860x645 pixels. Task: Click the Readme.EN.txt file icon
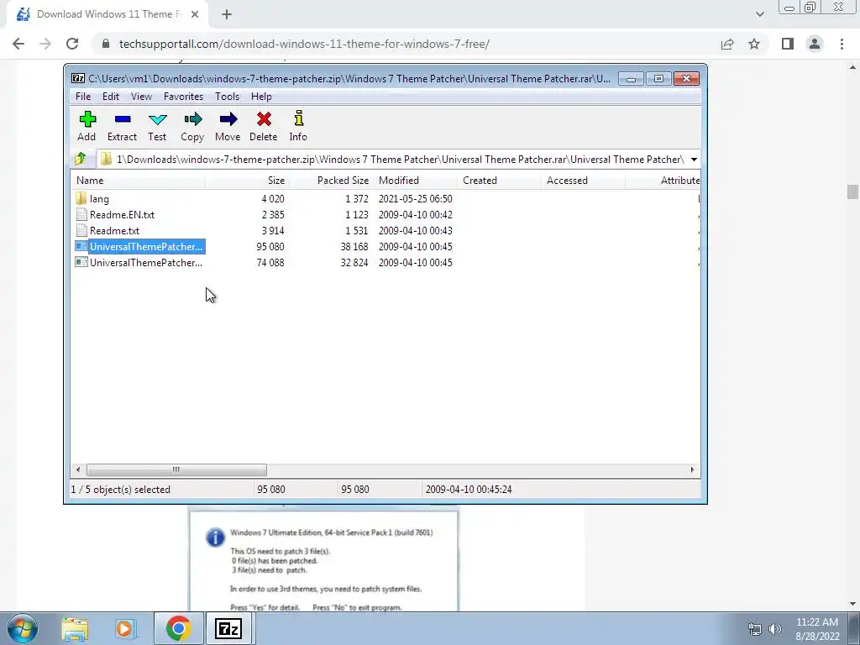81,214
